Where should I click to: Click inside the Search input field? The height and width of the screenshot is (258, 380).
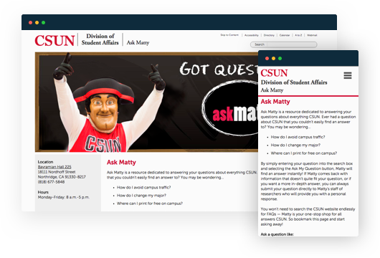point(292,44)
